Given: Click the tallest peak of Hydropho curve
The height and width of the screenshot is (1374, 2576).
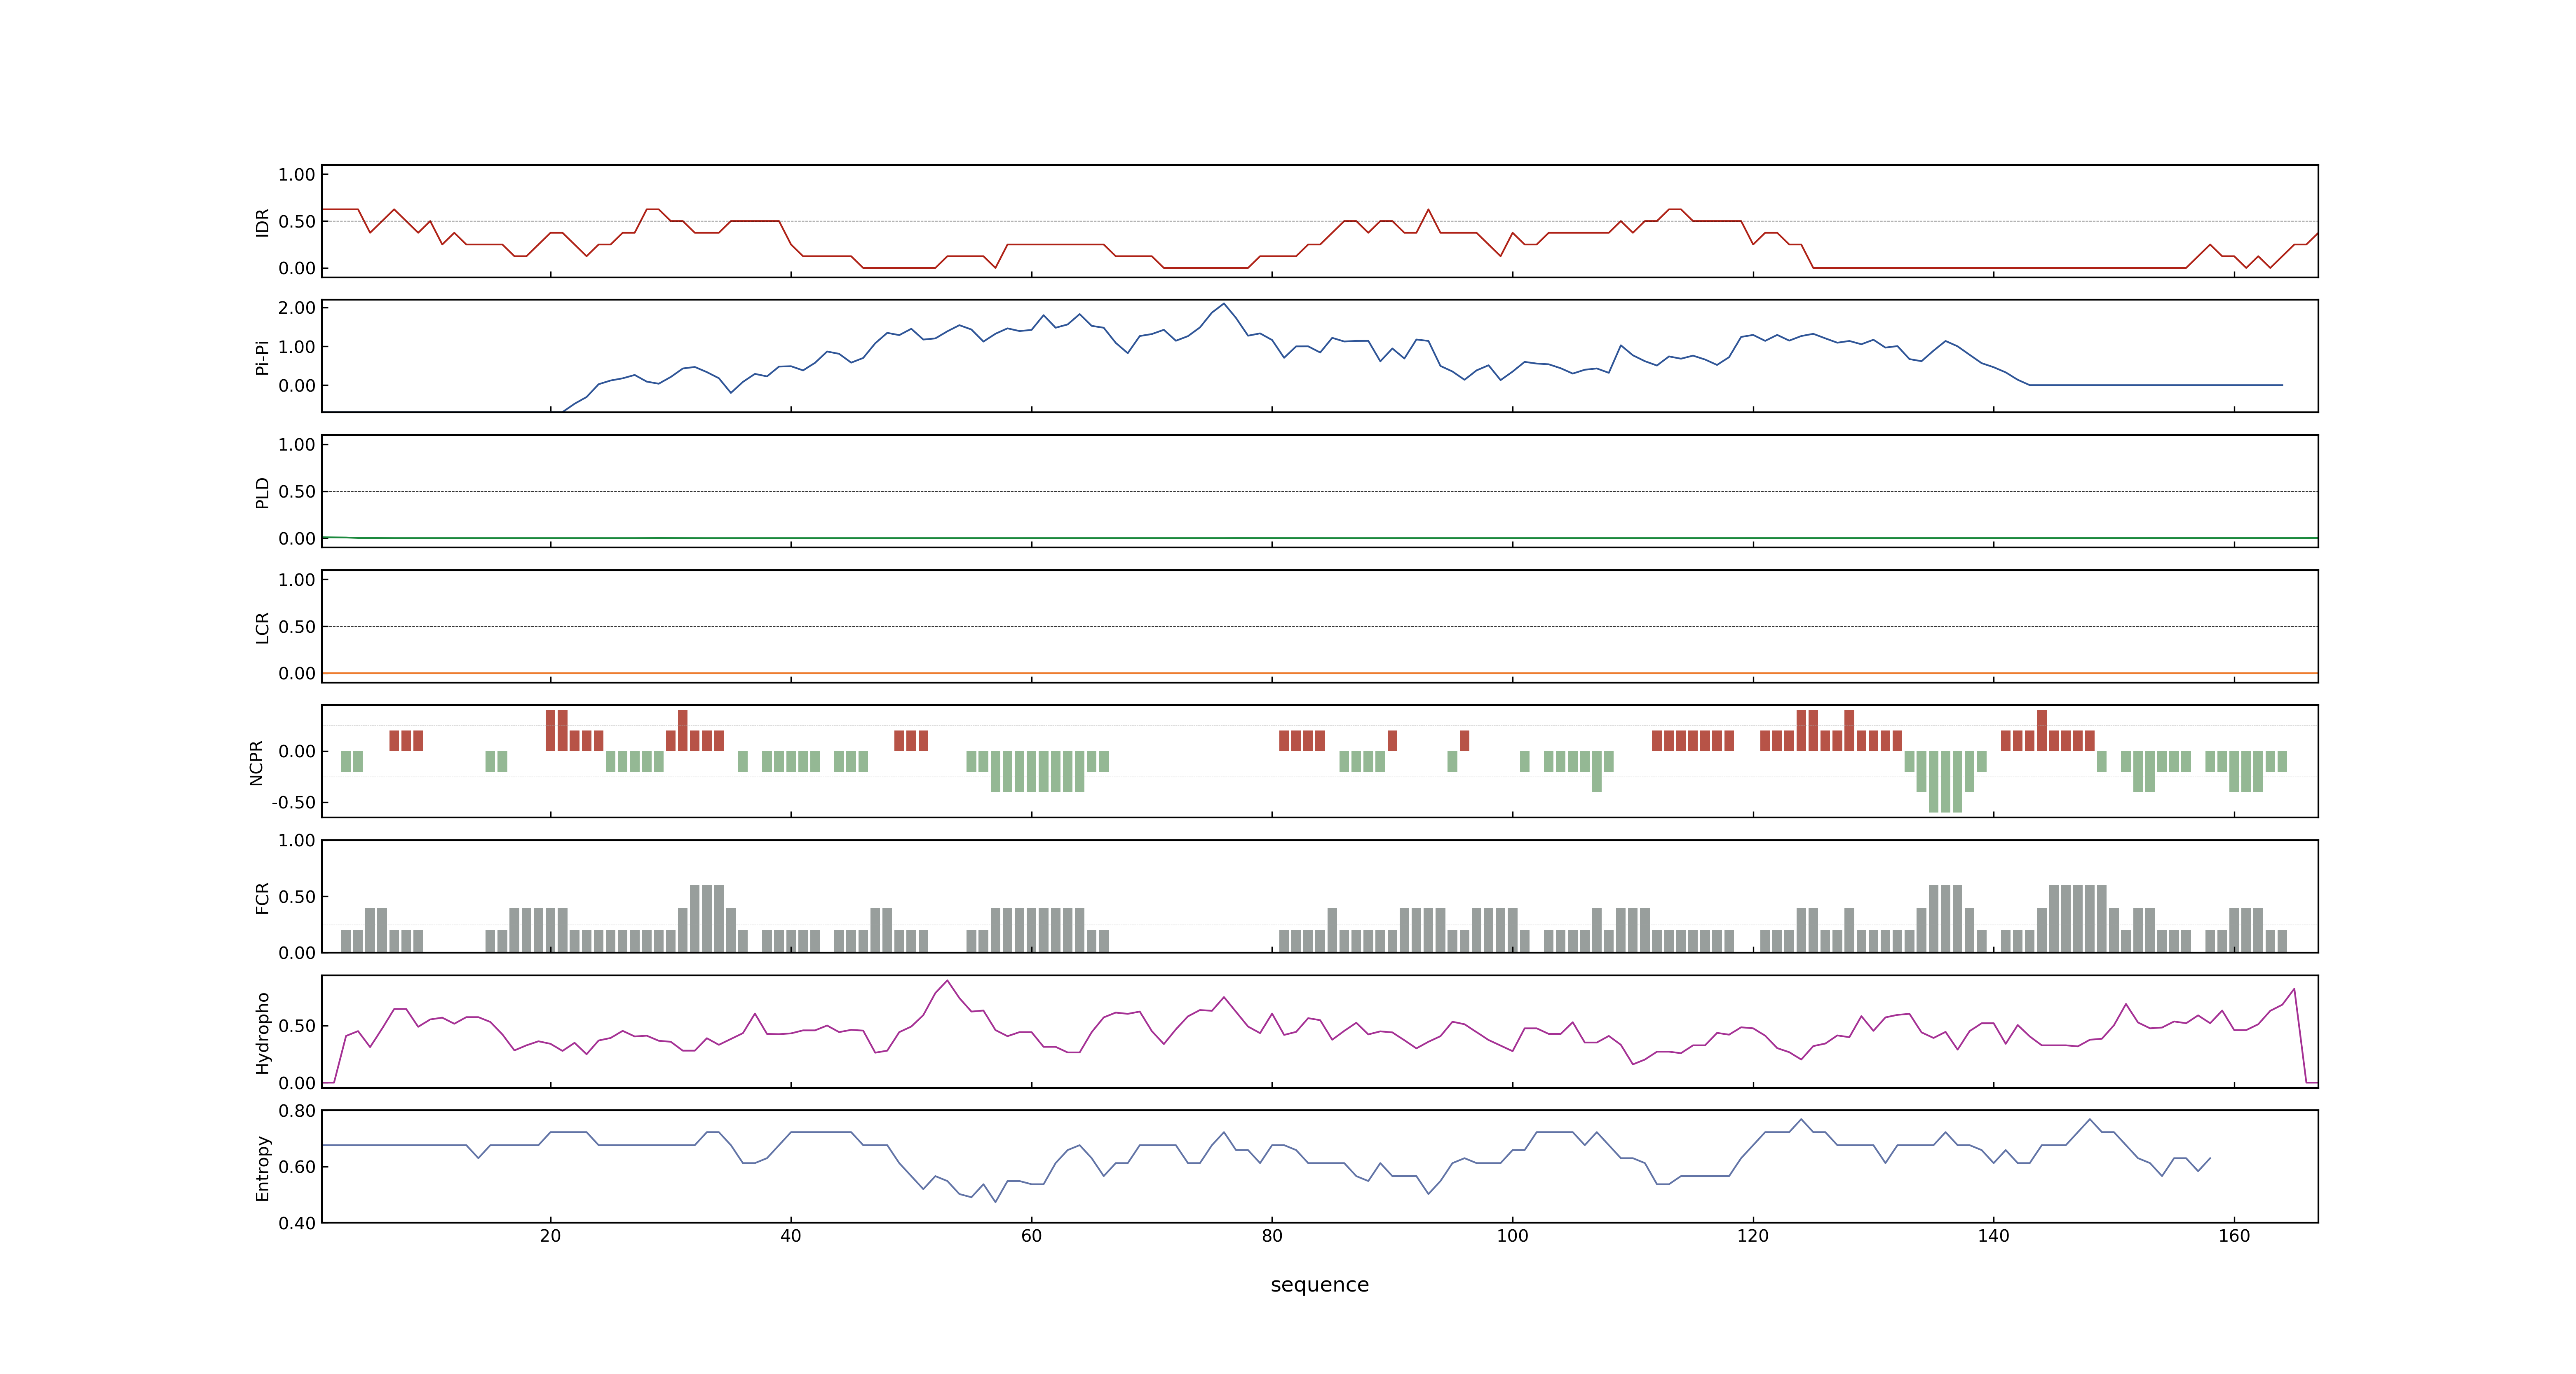Looking at the screenshot, I should (947, 981).
